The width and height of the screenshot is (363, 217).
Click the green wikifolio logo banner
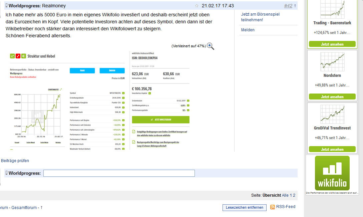[332, 173]
